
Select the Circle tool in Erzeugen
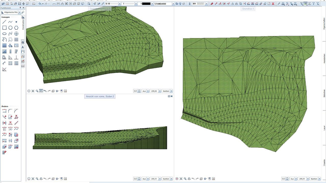coord(10,28)
